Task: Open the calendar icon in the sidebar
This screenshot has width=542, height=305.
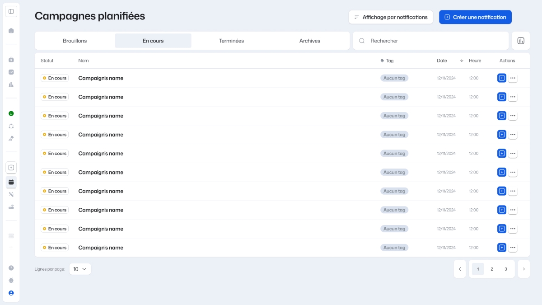Action: (x=11, y=182)
